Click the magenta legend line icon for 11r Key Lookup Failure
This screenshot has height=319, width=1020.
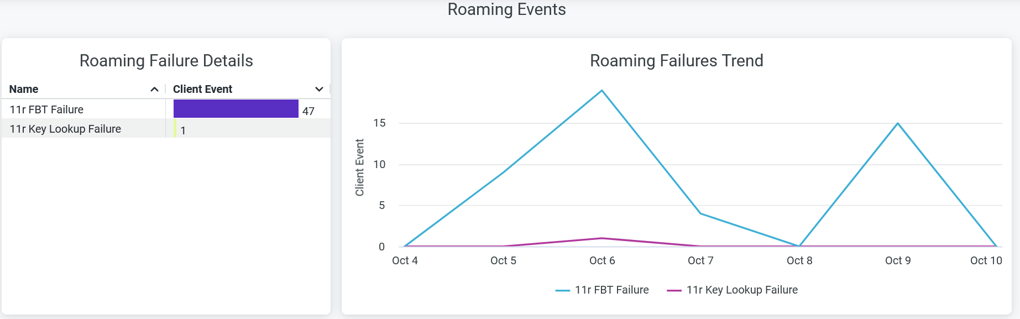click(674, 290)
